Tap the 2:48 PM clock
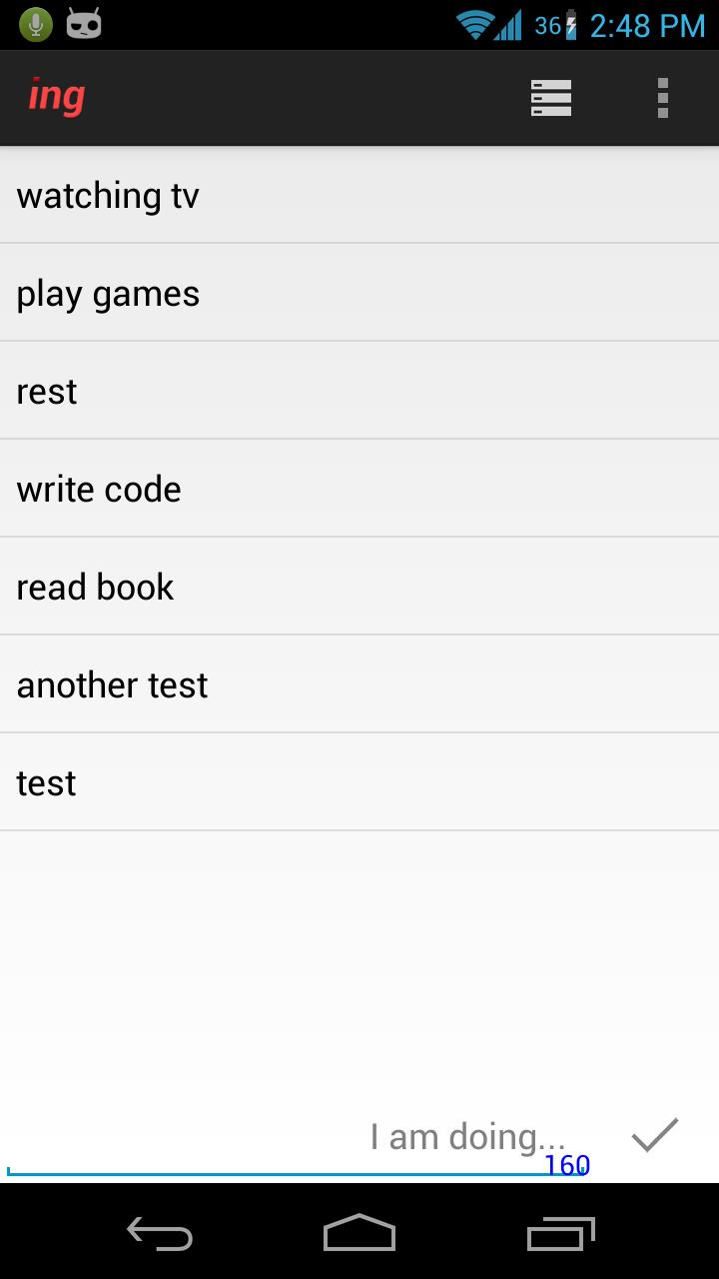 tap(647, 25)
